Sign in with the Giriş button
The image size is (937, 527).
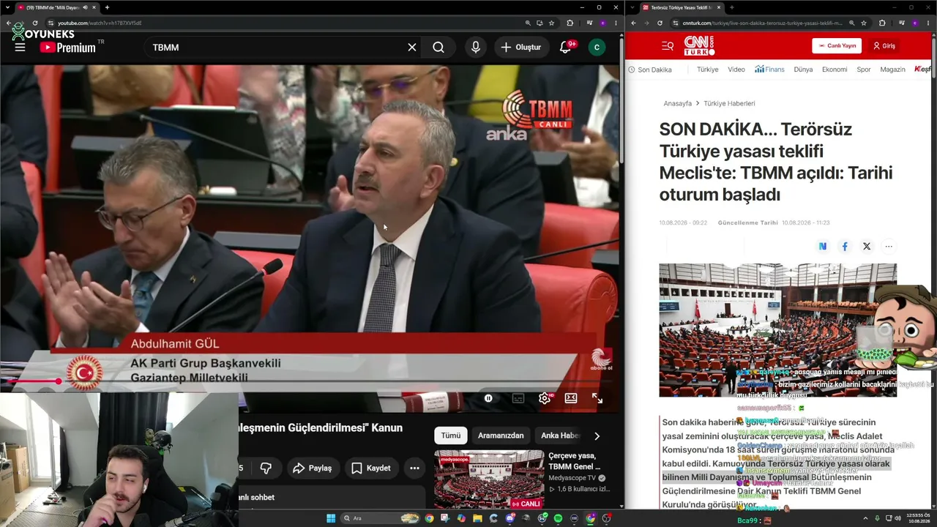point(884,45)
